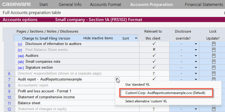Open disclosure override dropdown for Small companies note
Screen dimensions: 225x112
click(196, 62)
